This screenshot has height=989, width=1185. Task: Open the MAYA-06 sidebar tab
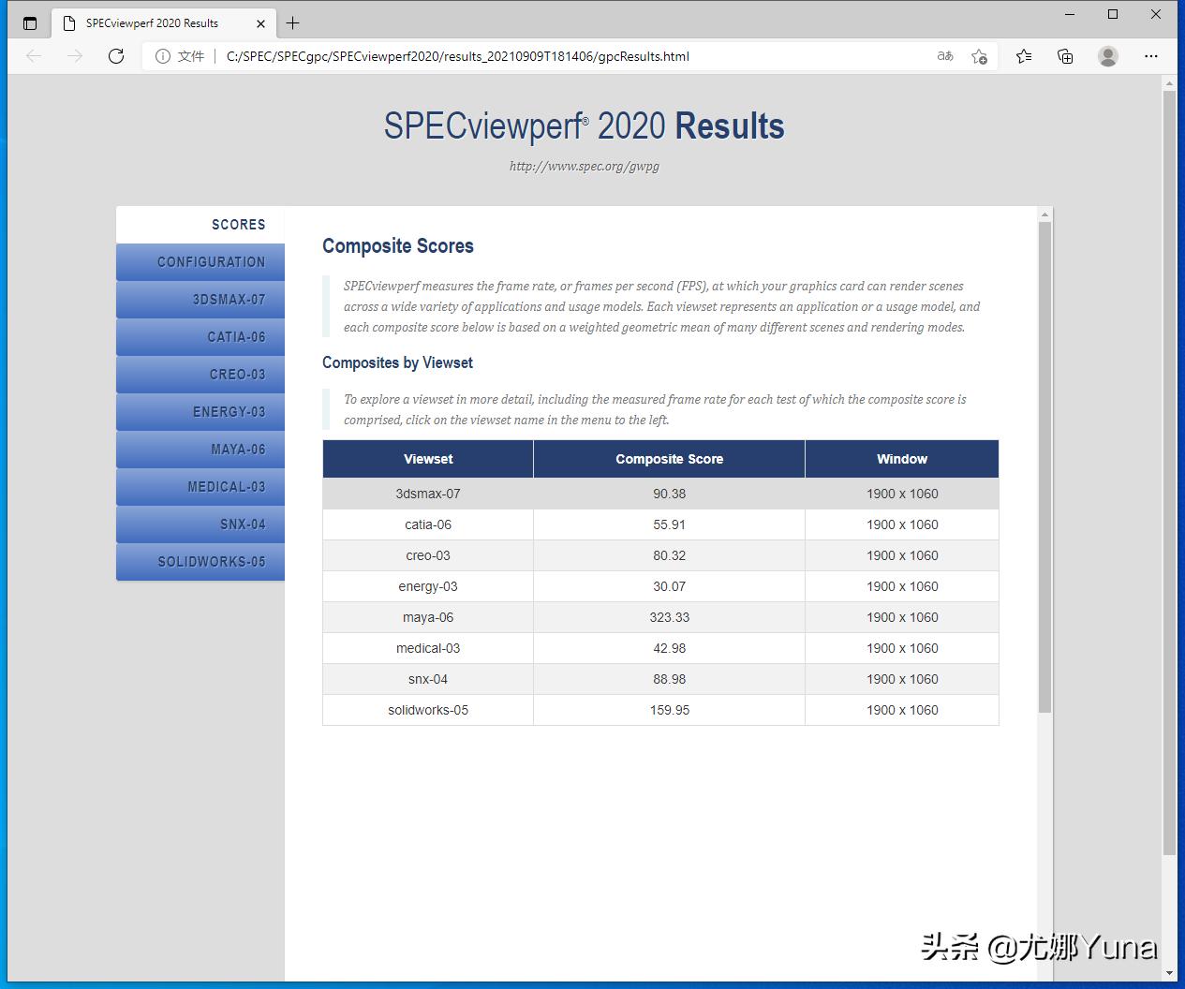point(200,450)
